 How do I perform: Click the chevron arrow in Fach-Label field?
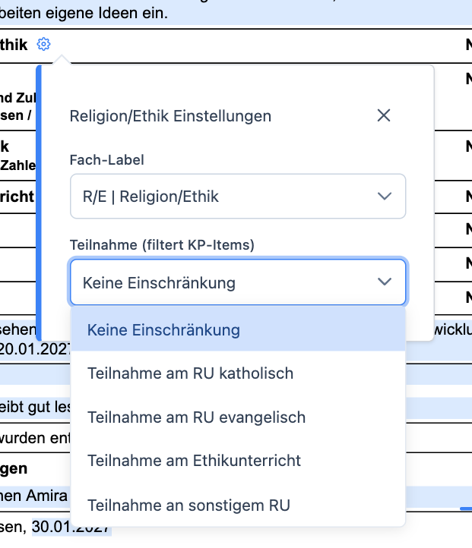click(385, 196)
